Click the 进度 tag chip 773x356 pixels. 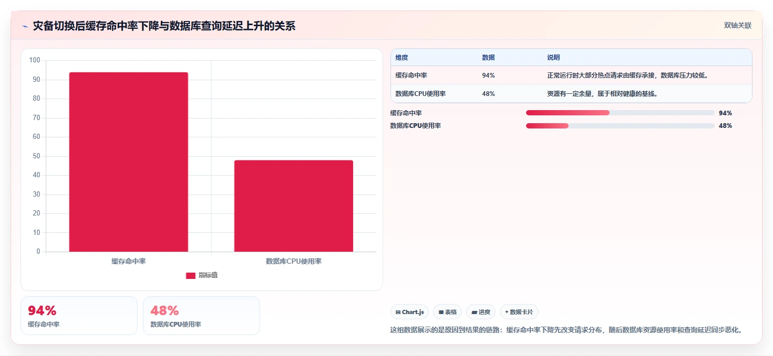(x=481, y=312)
